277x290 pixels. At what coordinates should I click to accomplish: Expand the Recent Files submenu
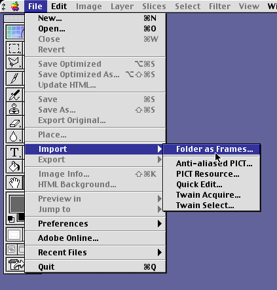[96, 253]
